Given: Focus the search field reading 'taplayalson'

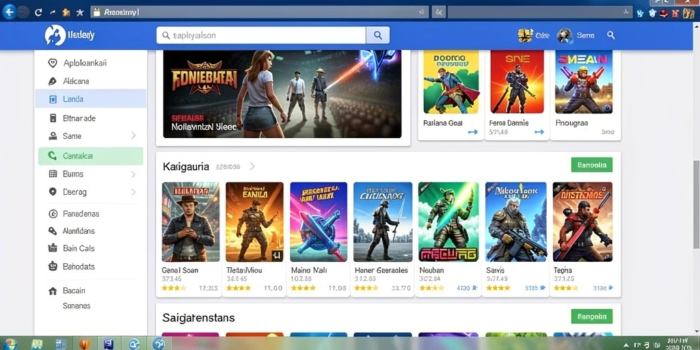Looking at the screenshot, I should coord(261,36).
